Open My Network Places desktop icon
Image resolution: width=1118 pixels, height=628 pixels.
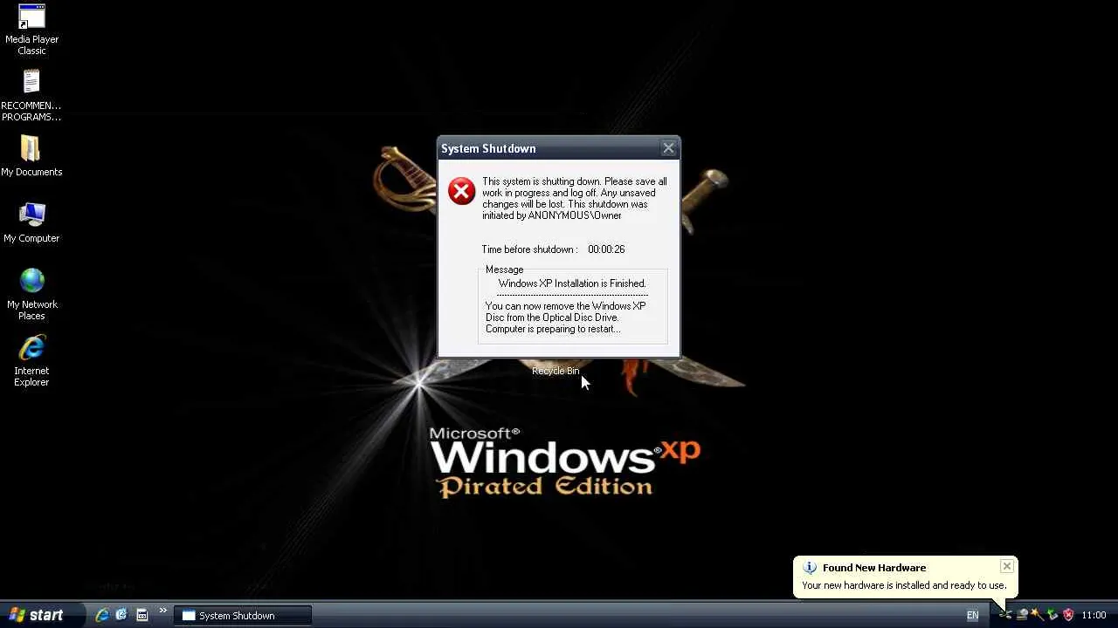pyautogui.click(x=31, y=294)
